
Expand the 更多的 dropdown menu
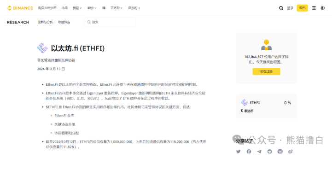click(x=134, y=8)
